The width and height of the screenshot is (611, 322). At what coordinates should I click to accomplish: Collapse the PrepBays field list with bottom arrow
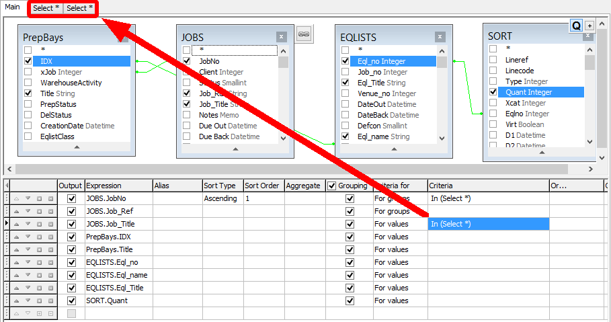pos(77,147)
